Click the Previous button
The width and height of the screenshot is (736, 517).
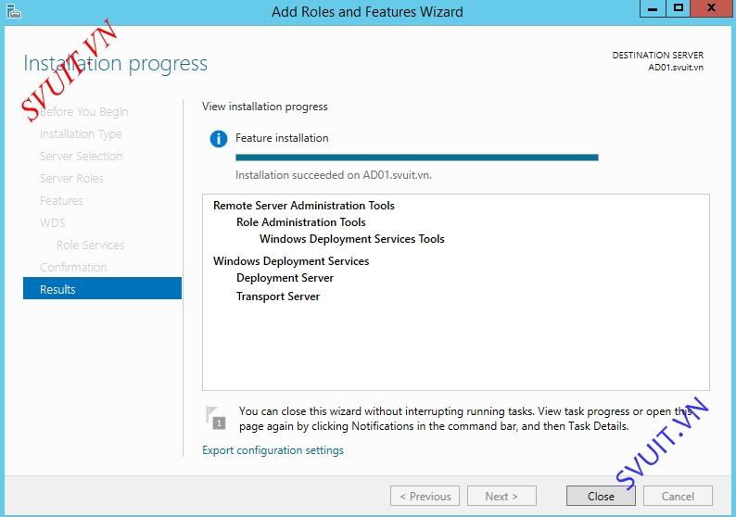coord(425,496)
